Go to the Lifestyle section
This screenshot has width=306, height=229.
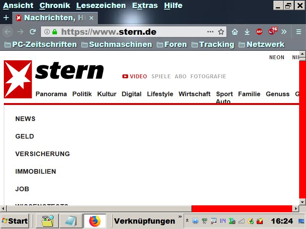point(160,94)
